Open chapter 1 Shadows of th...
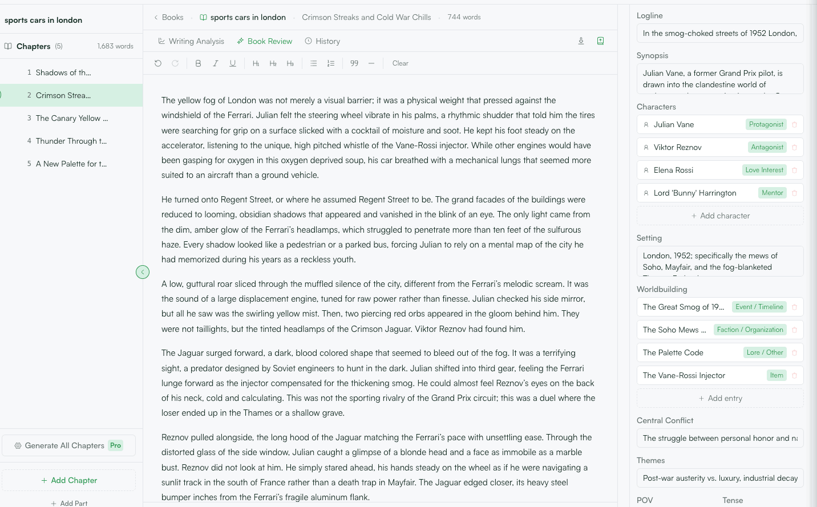817x507 pixels. click(x=71, y=72)
